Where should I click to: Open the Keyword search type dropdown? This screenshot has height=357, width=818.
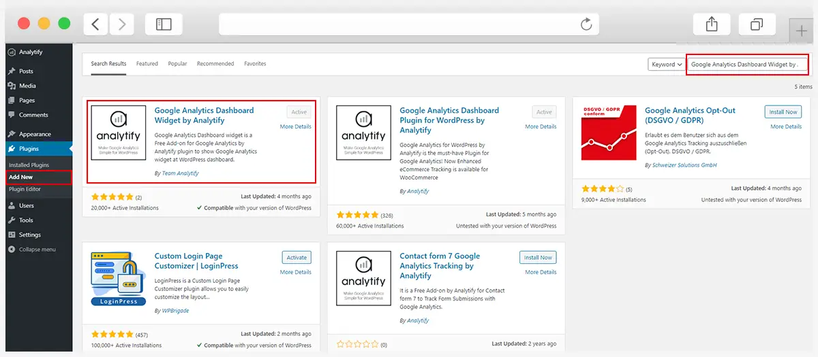[667, 65]
